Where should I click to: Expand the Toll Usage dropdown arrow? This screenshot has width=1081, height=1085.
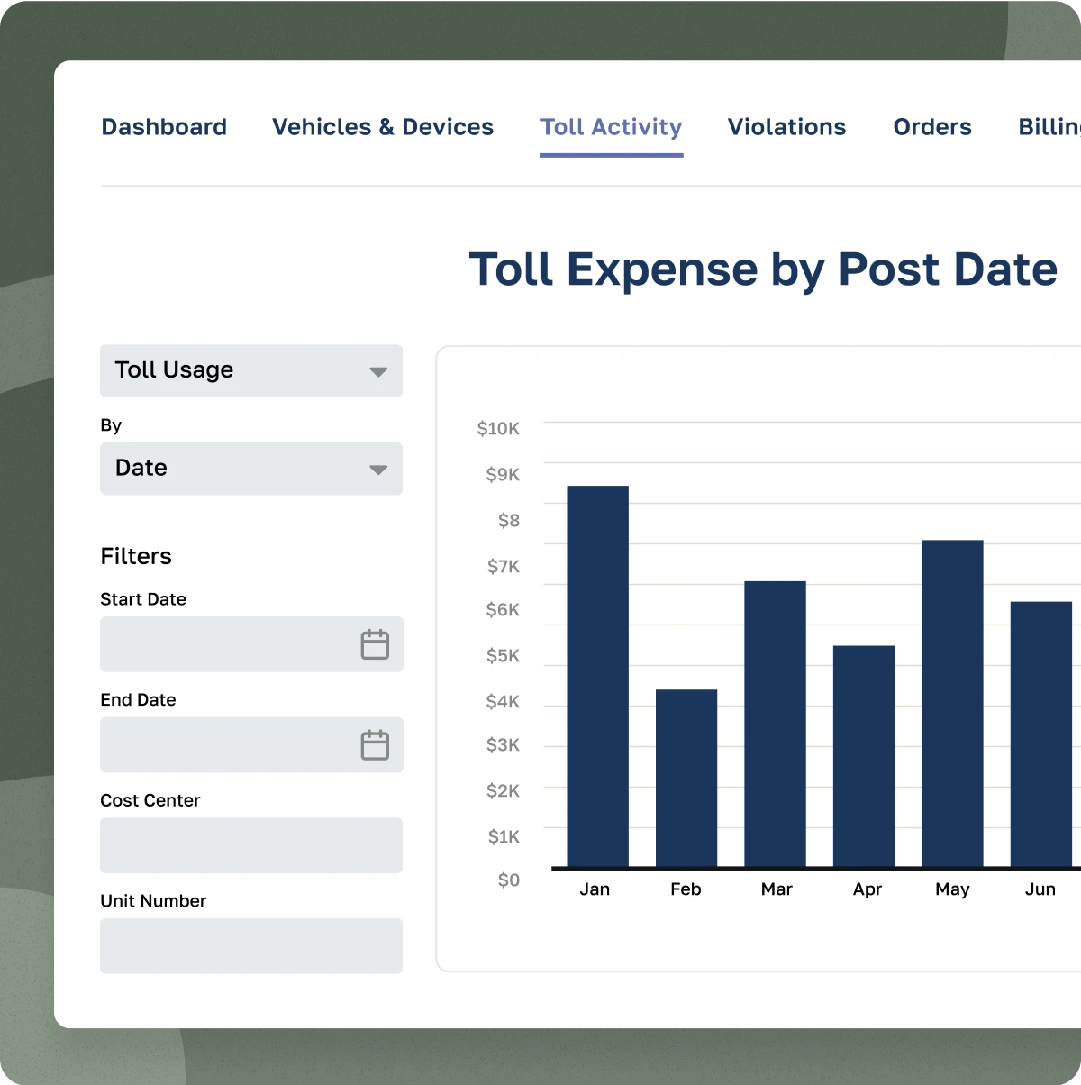(378, 371)
